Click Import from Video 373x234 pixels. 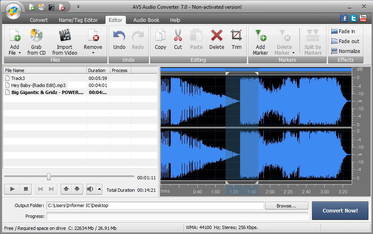pos(64,42)
